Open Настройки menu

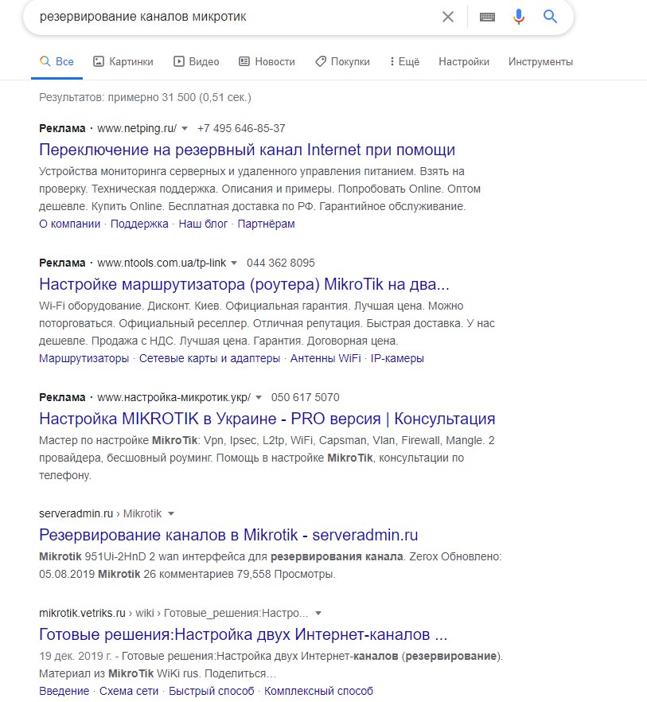pyautogui.click(x=464, y=62)
